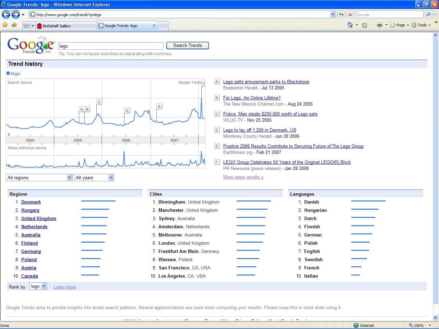Screen dimensions: 439x329
Task: Open the Tools menu
Action: (x=421, y=25)
